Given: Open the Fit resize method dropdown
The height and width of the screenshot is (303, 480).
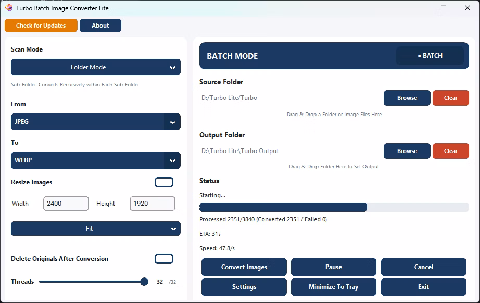Looking at the screenshot, I should click(x=95, y=229).
